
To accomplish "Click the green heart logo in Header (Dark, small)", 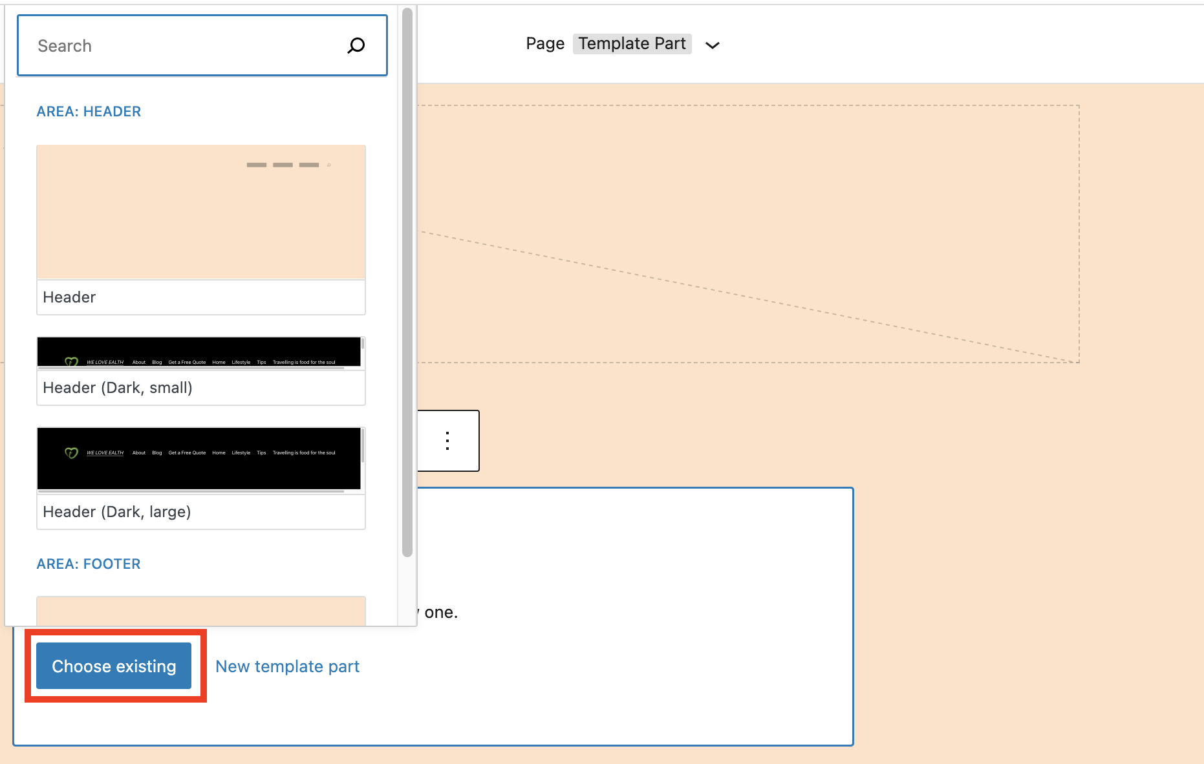I will [71, 362].
